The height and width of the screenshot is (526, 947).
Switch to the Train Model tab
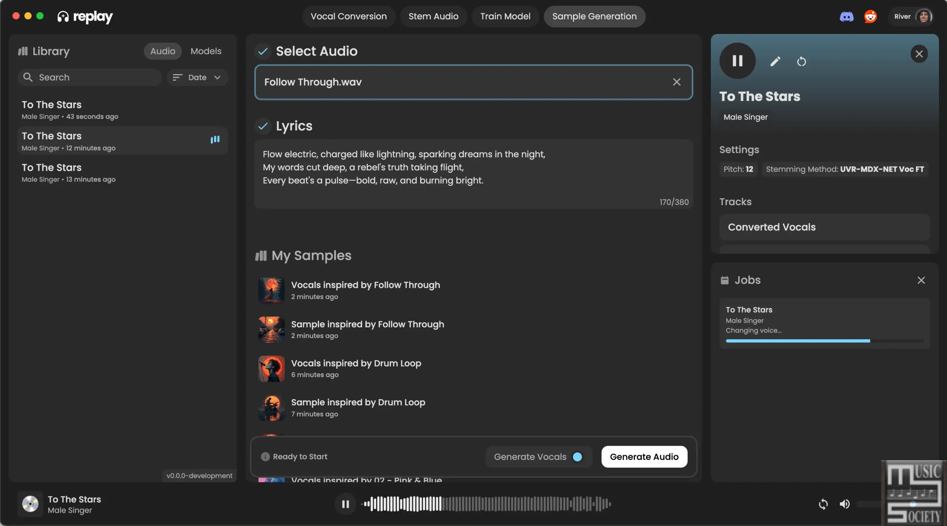505,16
